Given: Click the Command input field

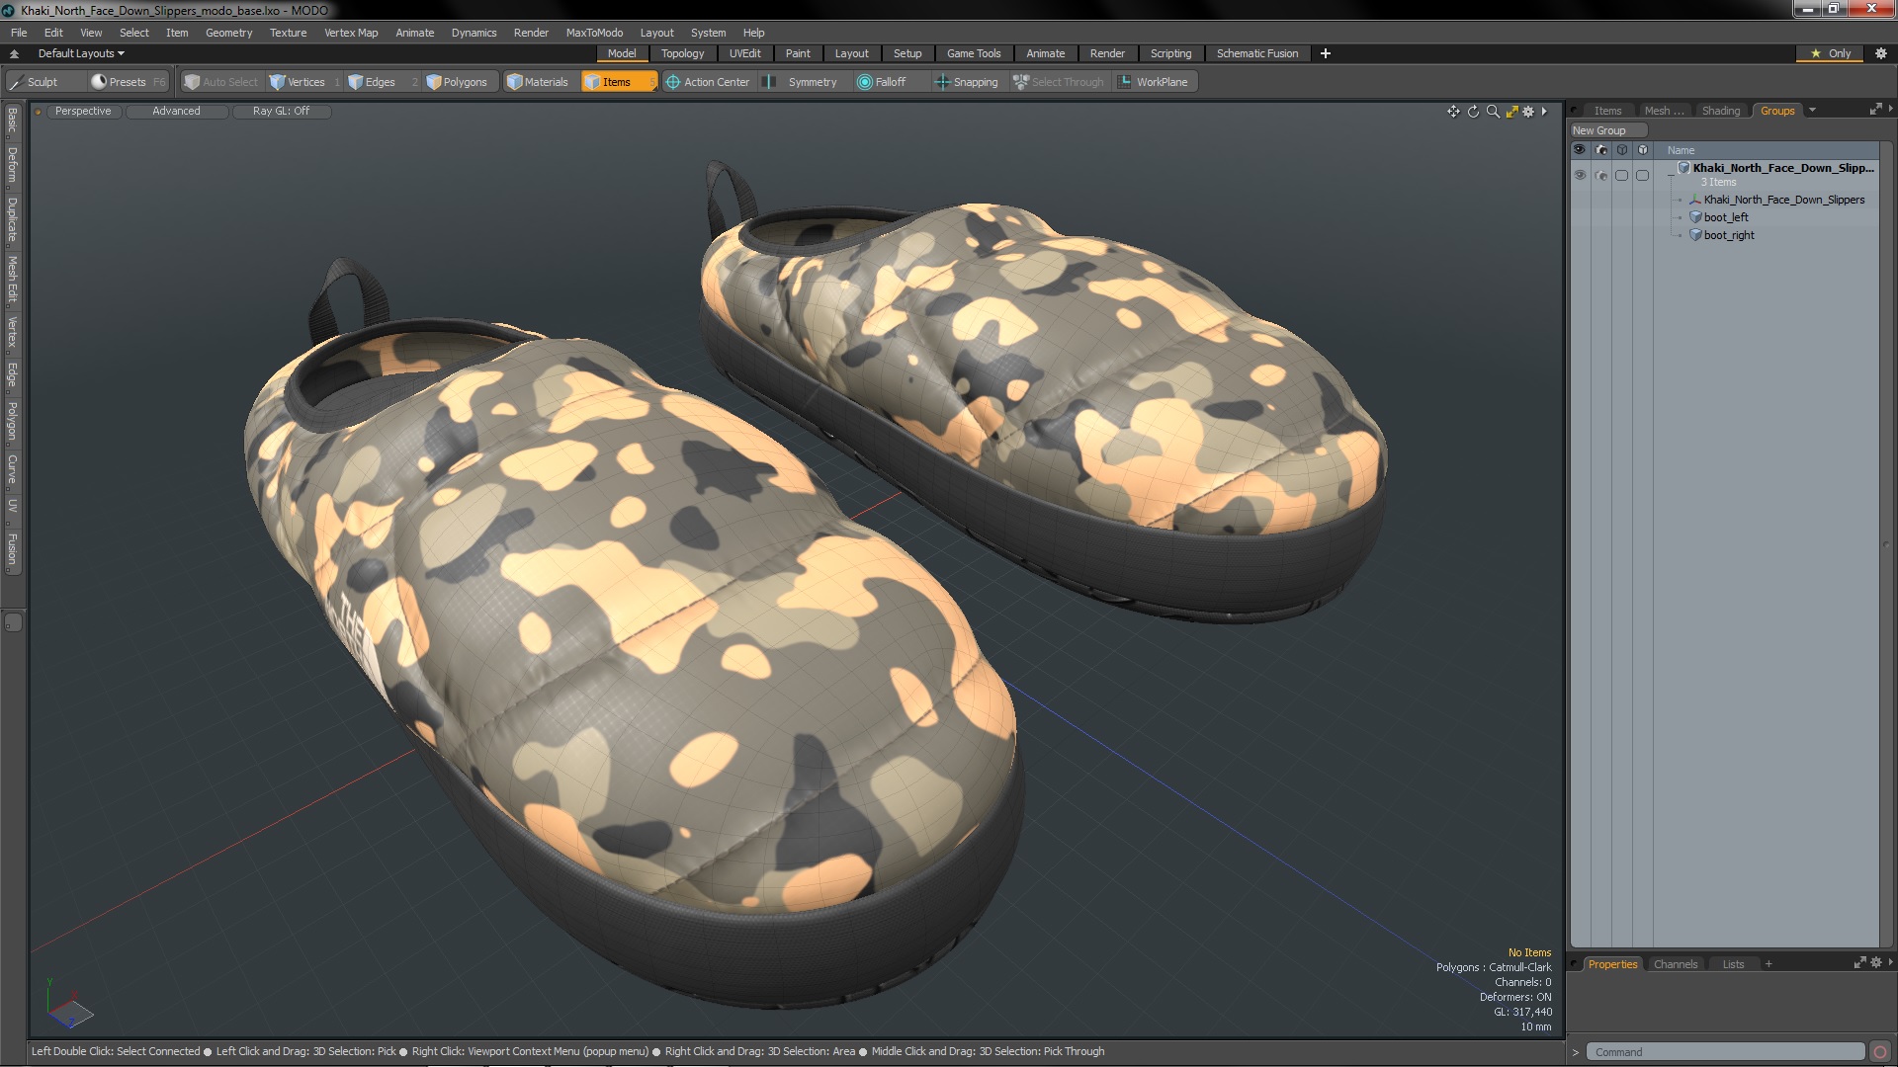Looking at the screenshot, I should pyautogui.click(x=1725, y=1052).
